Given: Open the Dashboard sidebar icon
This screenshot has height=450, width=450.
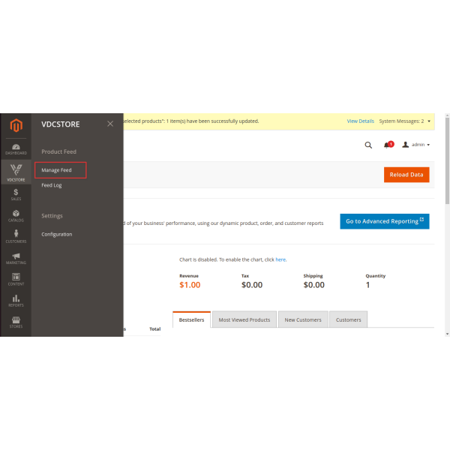Looking at the screenshot, I should 15,148.
